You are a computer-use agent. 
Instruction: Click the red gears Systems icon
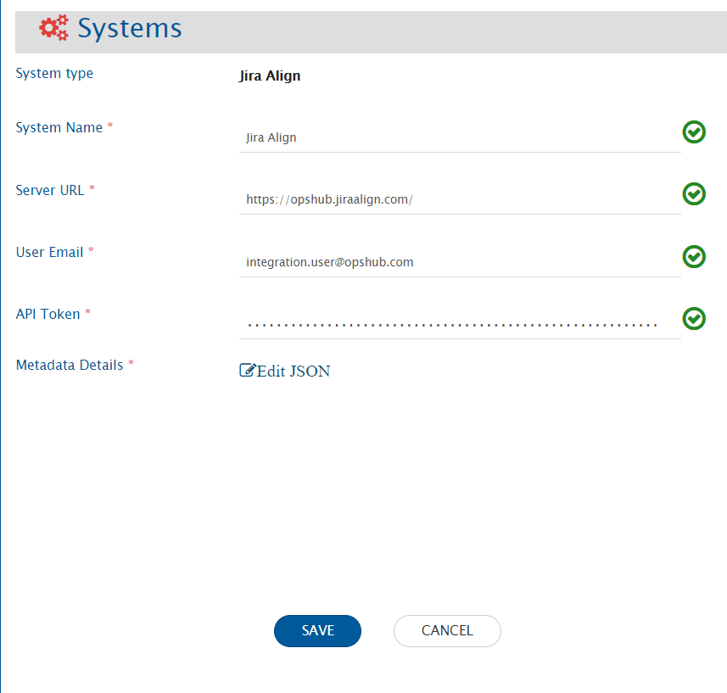(x=54, y=29)
